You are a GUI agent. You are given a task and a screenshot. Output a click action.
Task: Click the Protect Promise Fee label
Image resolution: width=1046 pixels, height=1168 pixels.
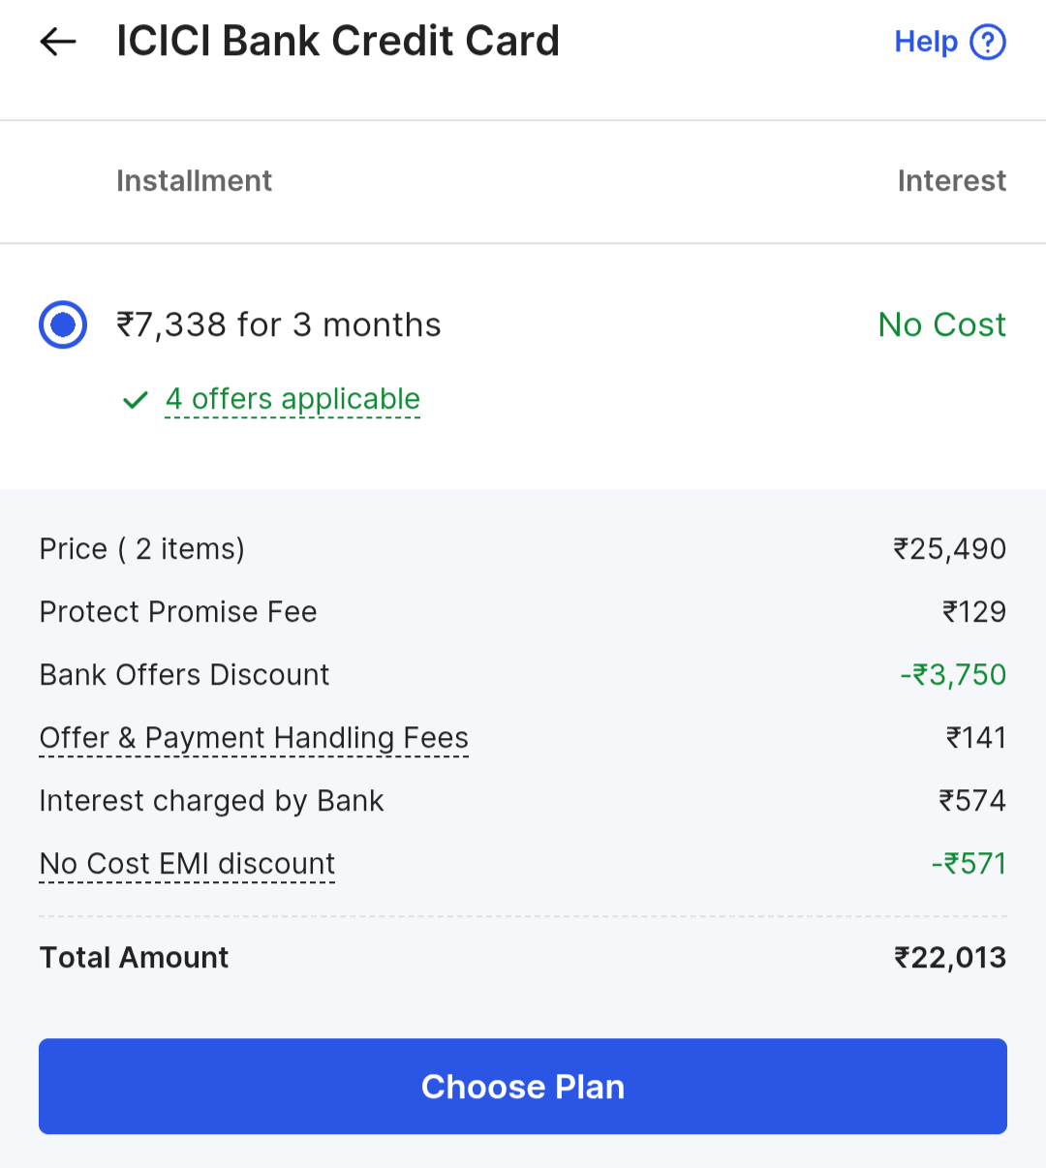click(178, 612)
